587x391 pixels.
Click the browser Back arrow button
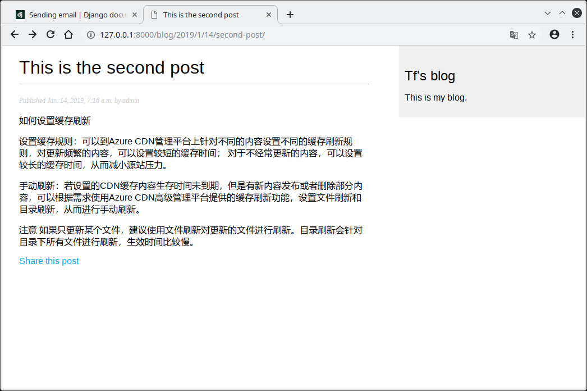click(15, 34)
